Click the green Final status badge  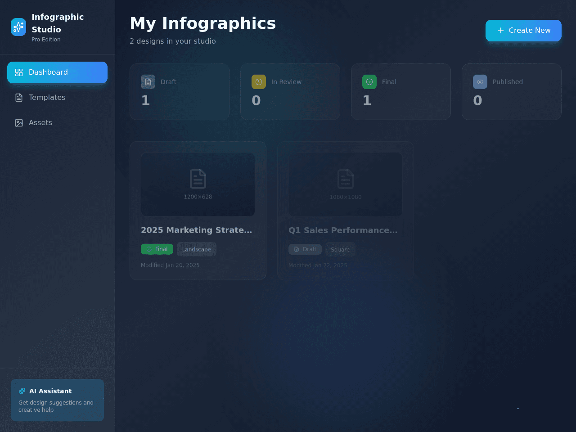157,249
